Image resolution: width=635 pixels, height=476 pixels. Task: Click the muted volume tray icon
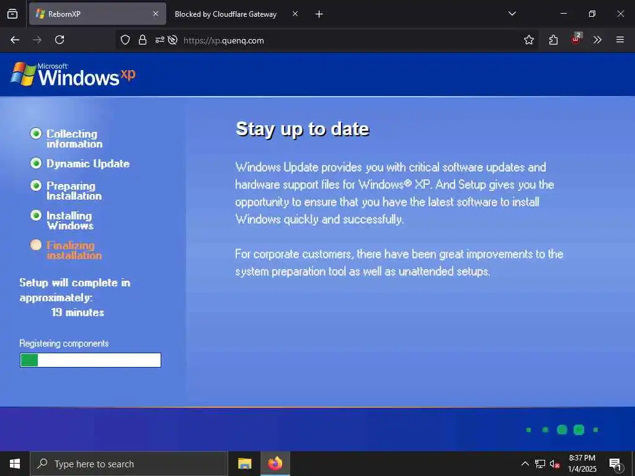point(554,464)
